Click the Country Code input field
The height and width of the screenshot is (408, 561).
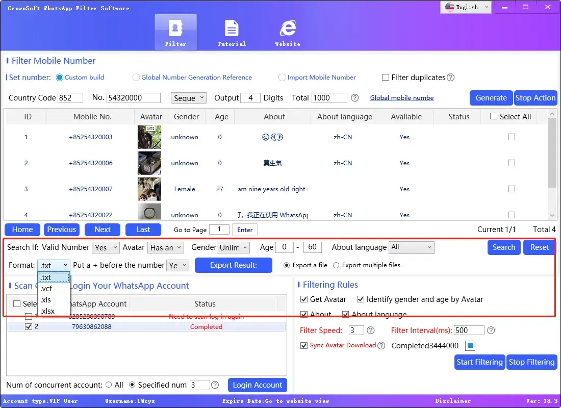click(x=72, y=98)
